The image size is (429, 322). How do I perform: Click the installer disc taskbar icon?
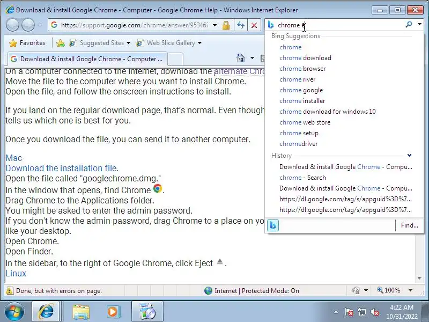[147, 312]
